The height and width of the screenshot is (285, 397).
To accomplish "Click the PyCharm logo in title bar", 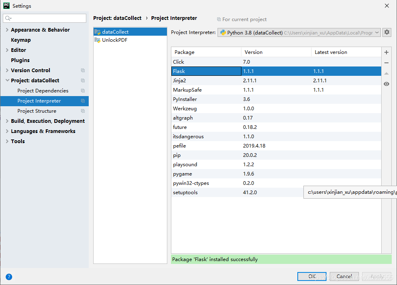I will (x=6, y=6).
